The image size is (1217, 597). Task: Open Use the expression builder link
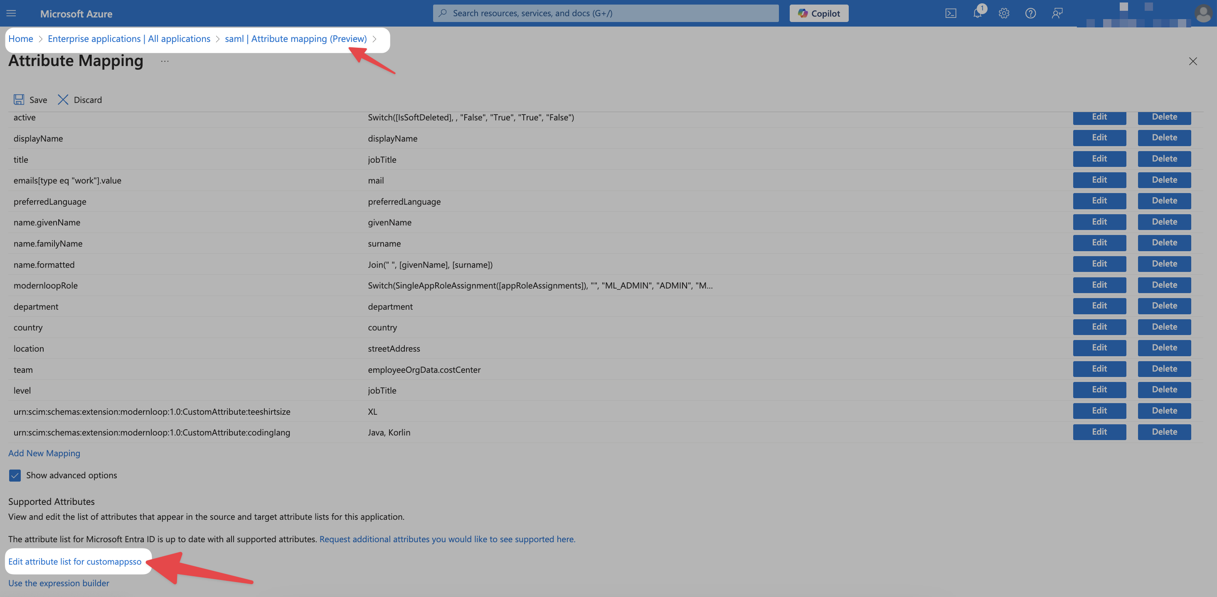[59, 583]
